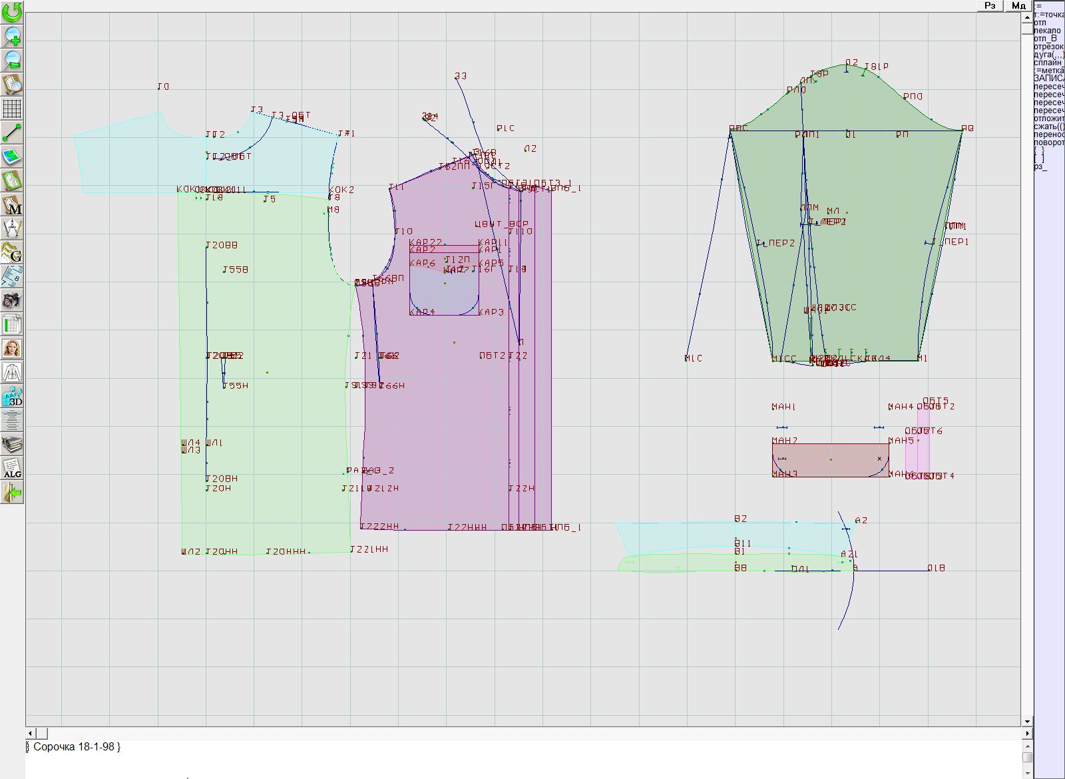
Task: Show the jacket garment sketch view
Action: click(x=12, y=373)
